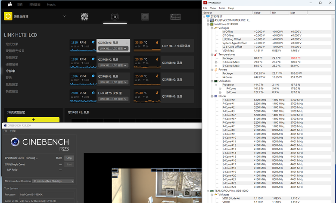Screen dimensions: 336x203
Task: Switch to the Murals tab in iCUE
Action: (51, 4)
